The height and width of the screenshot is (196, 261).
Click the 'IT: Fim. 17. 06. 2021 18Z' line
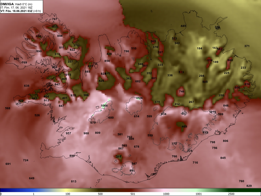pos(16,8)
